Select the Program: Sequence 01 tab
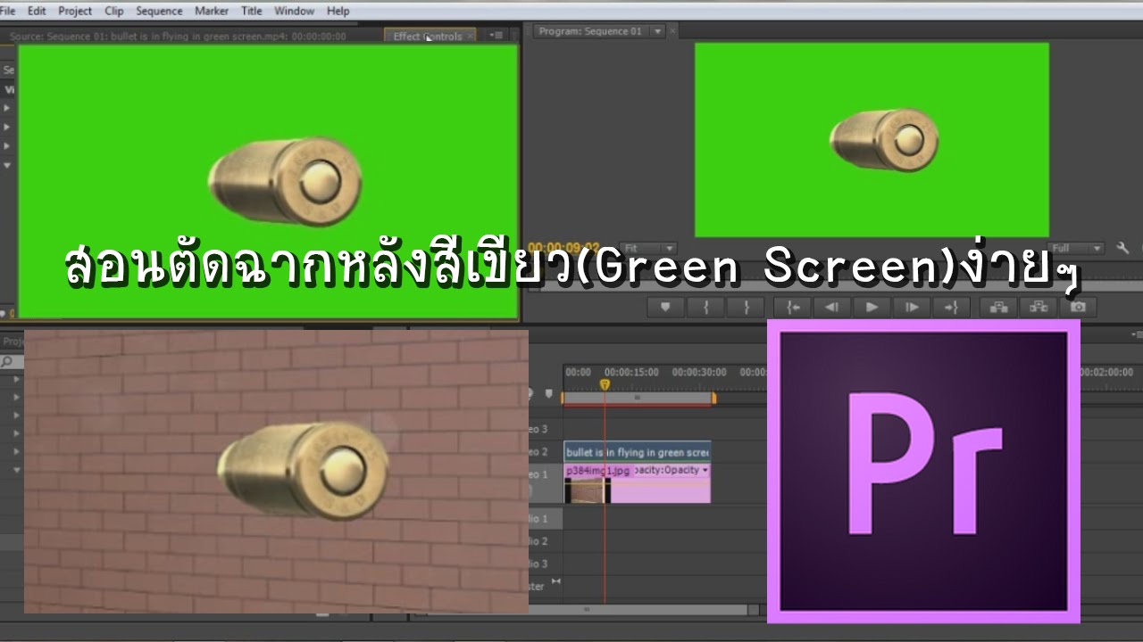 590,31
